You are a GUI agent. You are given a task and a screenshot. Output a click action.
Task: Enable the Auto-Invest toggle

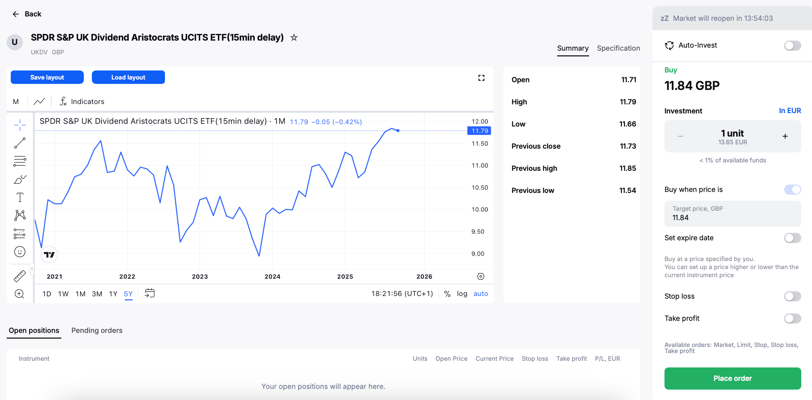tap(792, 46)
